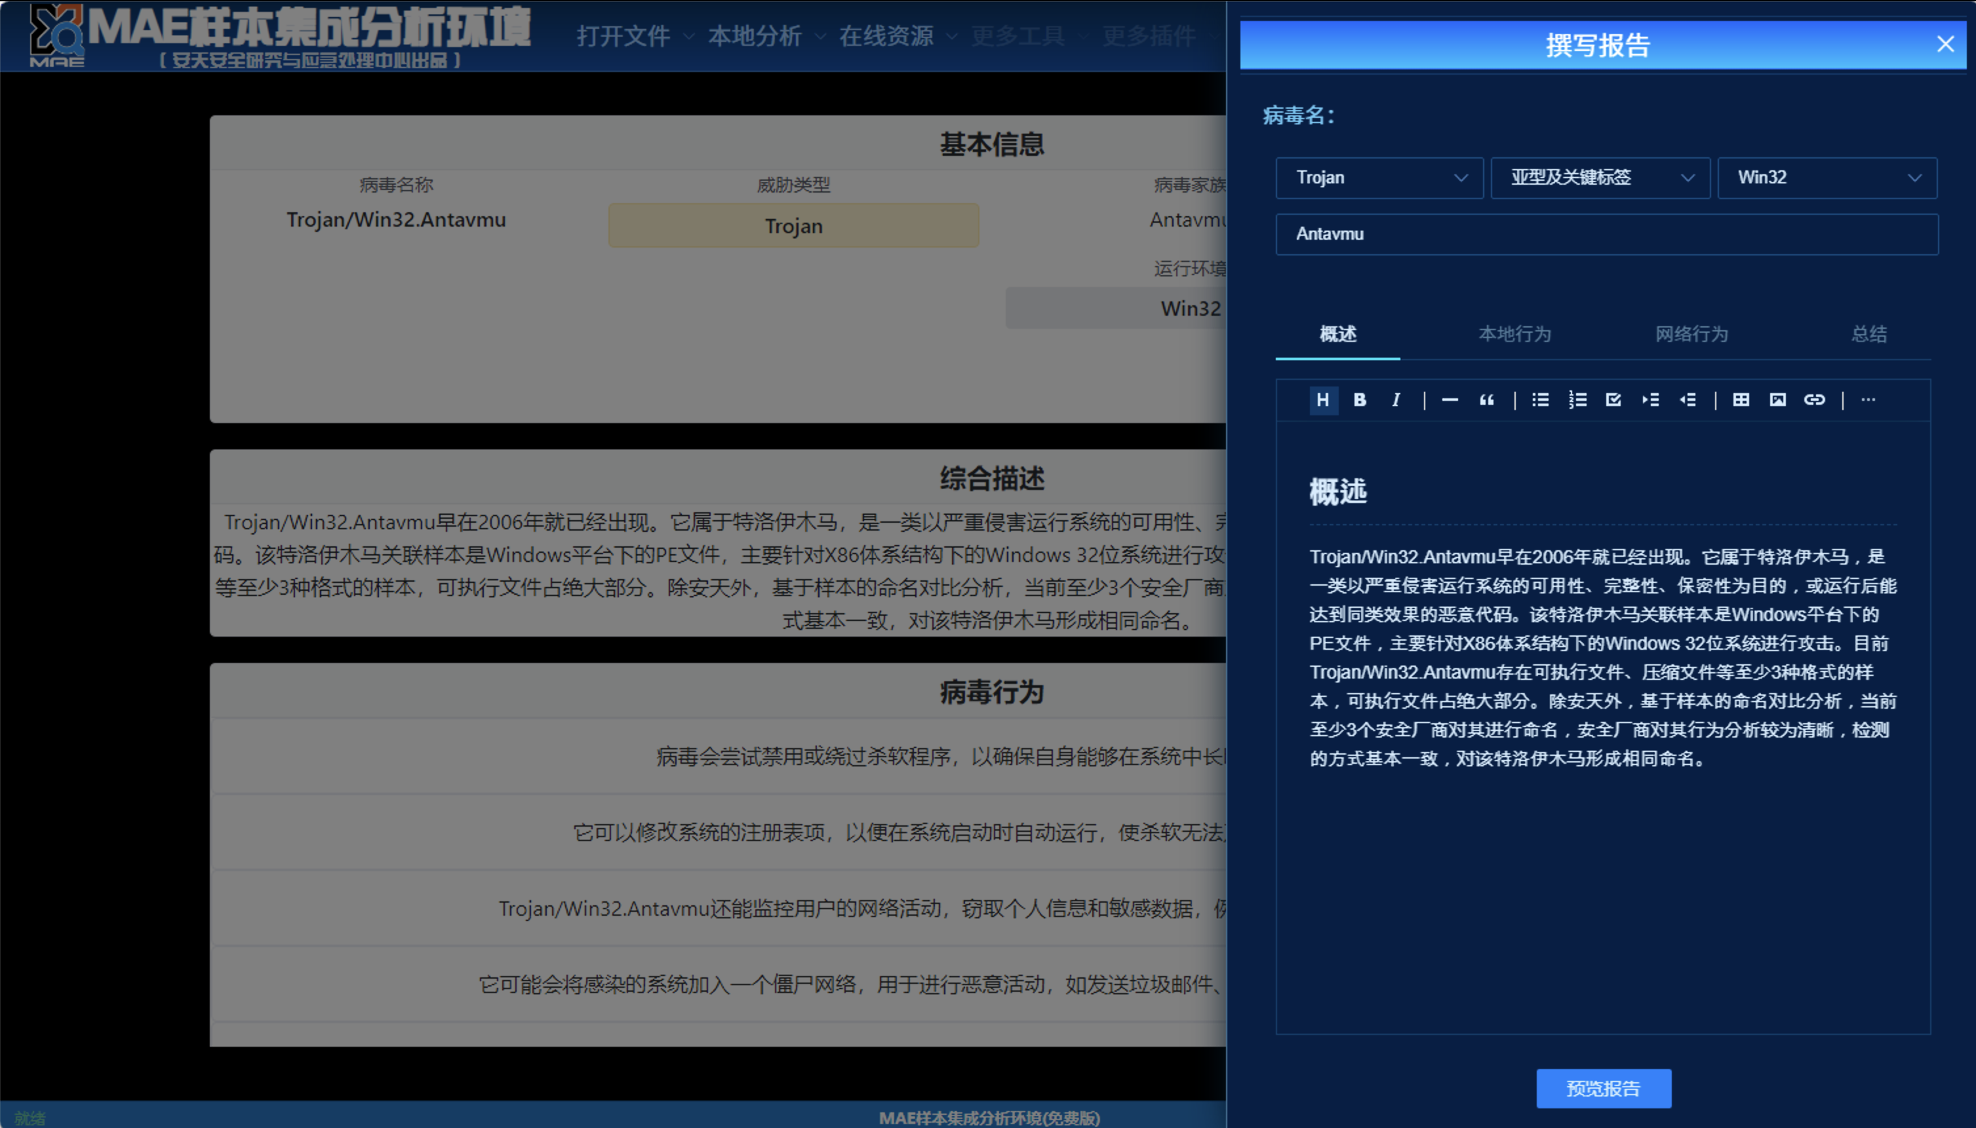Viewport: 1976px width, 1128px height.
Task: Expand the Trojan threat type dropdown
Action: point(1379,178)
